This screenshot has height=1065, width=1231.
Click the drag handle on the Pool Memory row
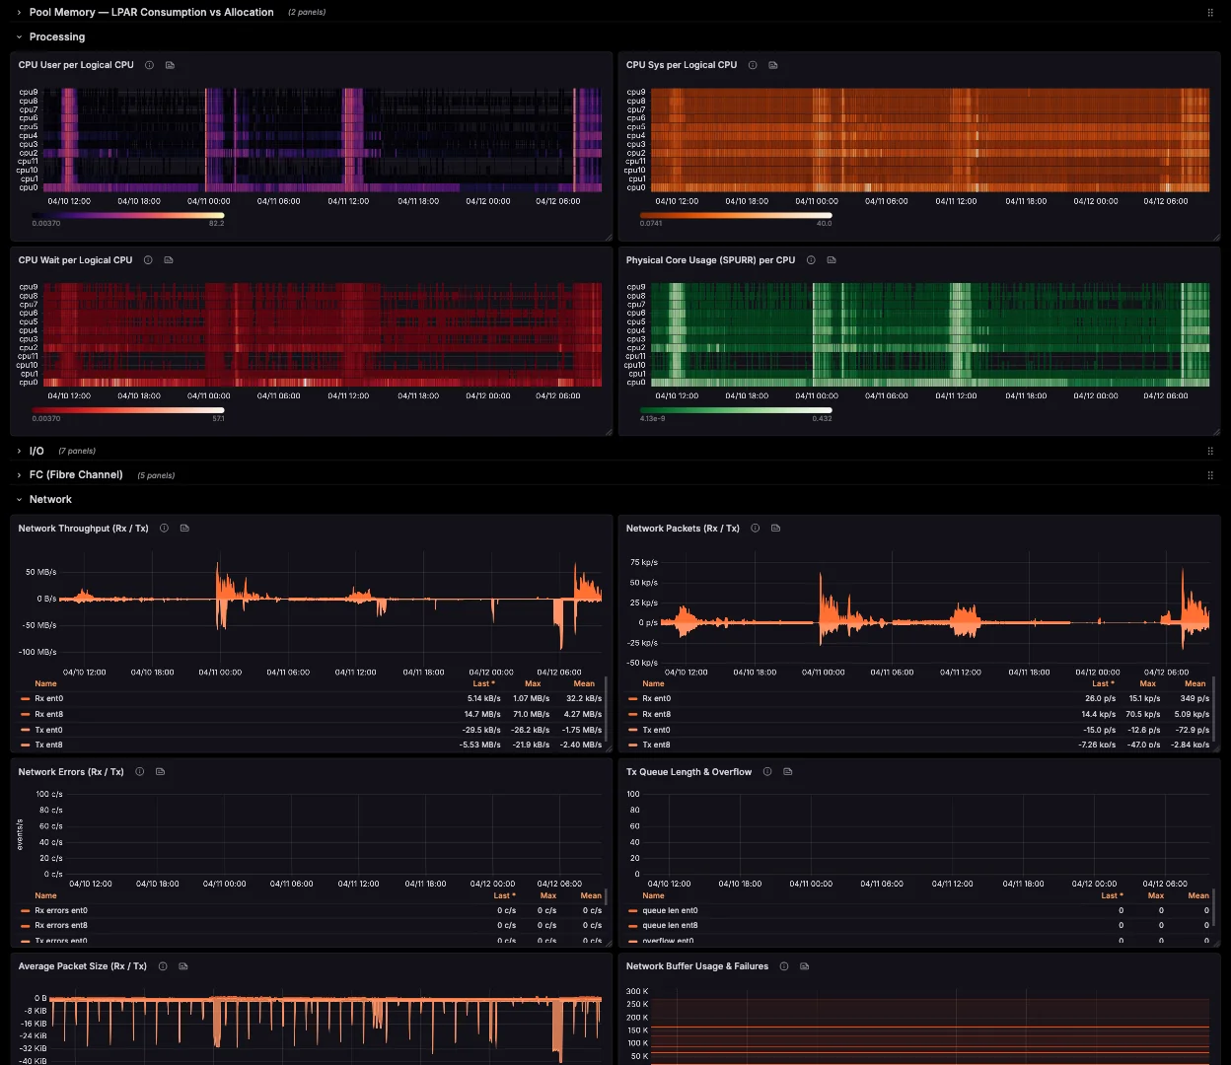(1210, 12)
